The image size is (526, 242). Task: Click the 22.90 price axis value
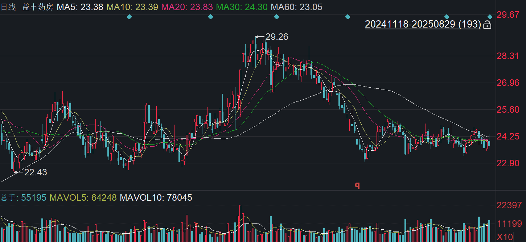coord(508,163)
